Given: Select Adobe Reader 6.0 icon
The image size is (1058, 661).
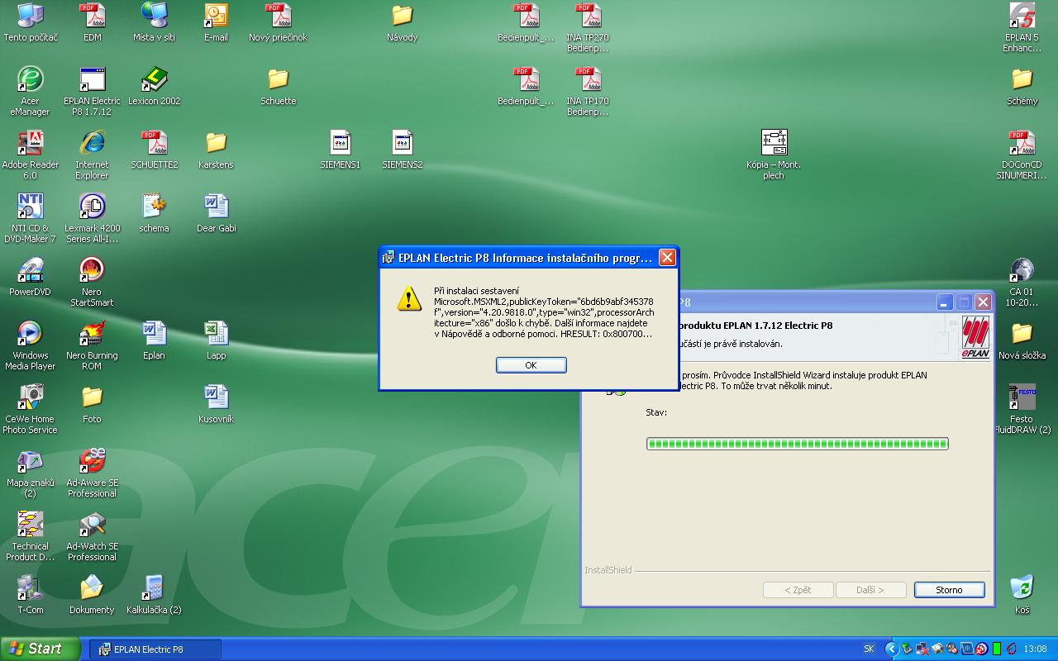Looking at the screenshot, I should [31, 155].
